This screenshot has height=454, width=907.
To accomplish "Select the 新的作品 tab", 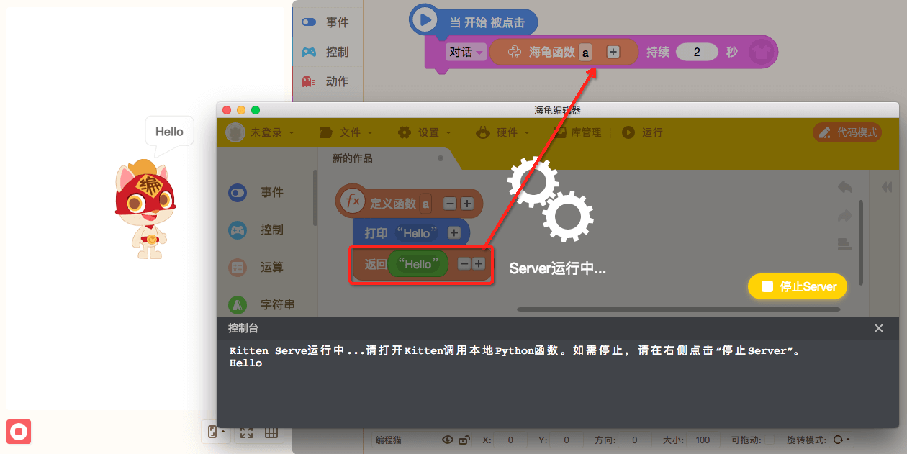I will (353, 158).
